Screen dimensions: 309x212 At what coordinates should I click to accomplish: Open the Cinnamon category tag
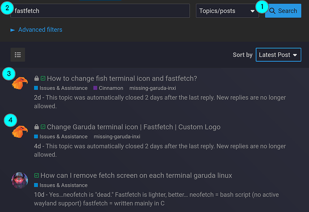click(108, 88)
